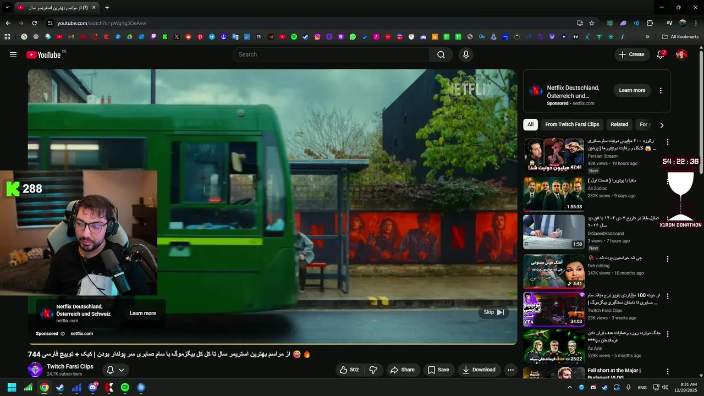The height and width of the screenshot is (396, 704).
Task: Select the Related filter chip
Action: [x=619, y=124]
